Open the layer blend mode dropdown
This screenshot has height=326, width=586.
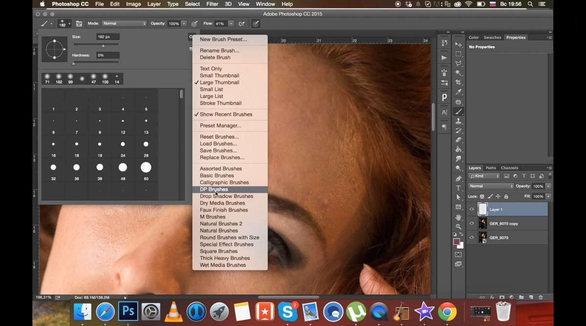[x=491, y=186]
